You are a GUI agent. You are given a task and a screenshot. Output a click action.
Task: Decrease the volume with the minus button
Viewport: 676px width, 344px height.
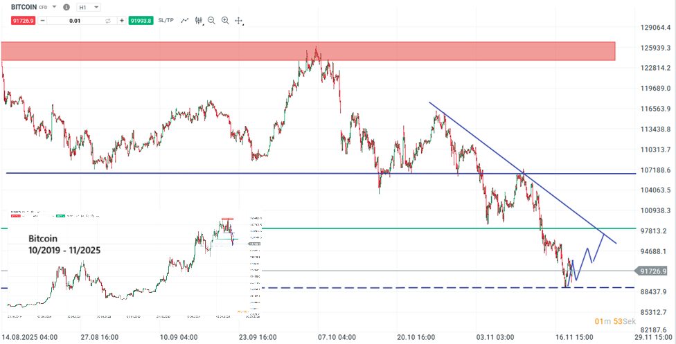point(42,20)
